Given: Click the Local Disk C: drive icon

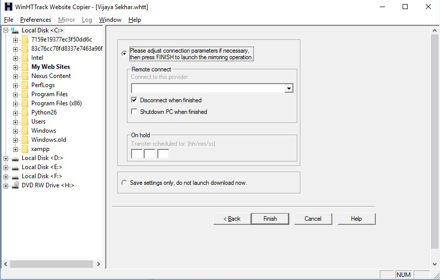Looking at the screenshot, I should (16, 30).
